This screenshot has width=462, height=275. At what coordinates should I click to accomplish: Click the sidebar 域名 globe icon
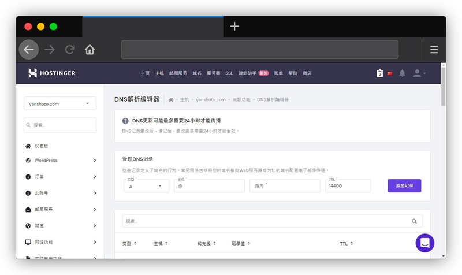(28, 226)
